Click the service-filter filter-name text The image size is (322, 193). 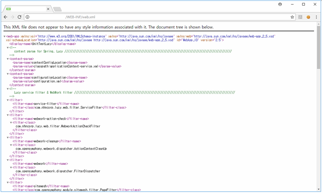pyautogui.click(x=45, y=104)
